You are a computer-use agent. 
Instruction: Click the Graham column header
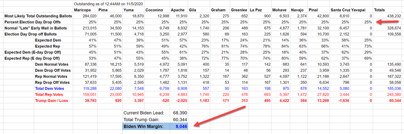pos(218,10)
